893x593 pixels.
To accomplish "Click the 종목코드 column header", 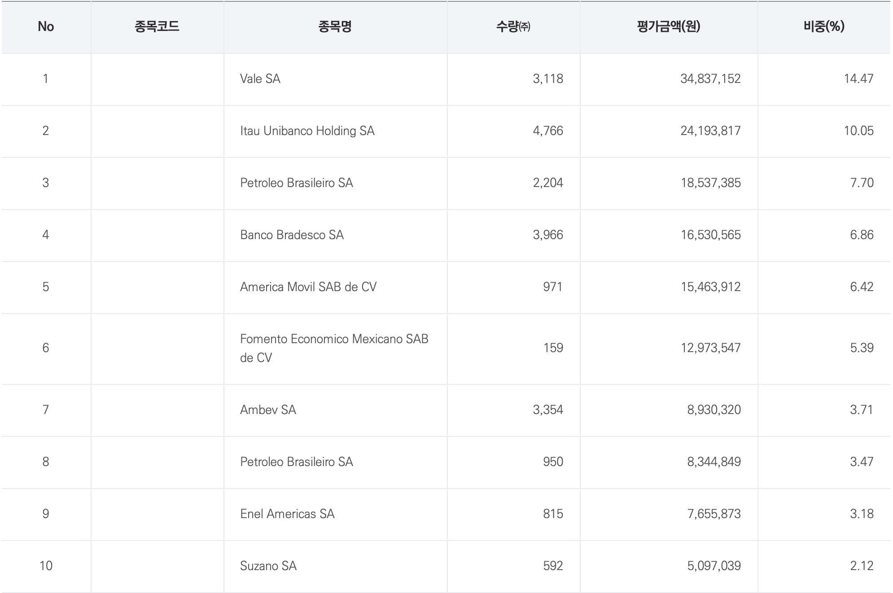I will [157, 27].
